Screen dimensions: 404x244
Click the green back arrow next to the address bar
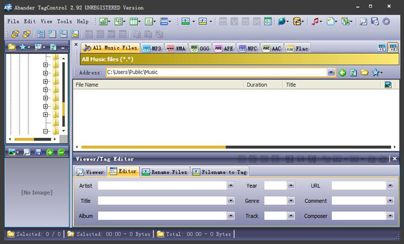(x=342, y=73)
